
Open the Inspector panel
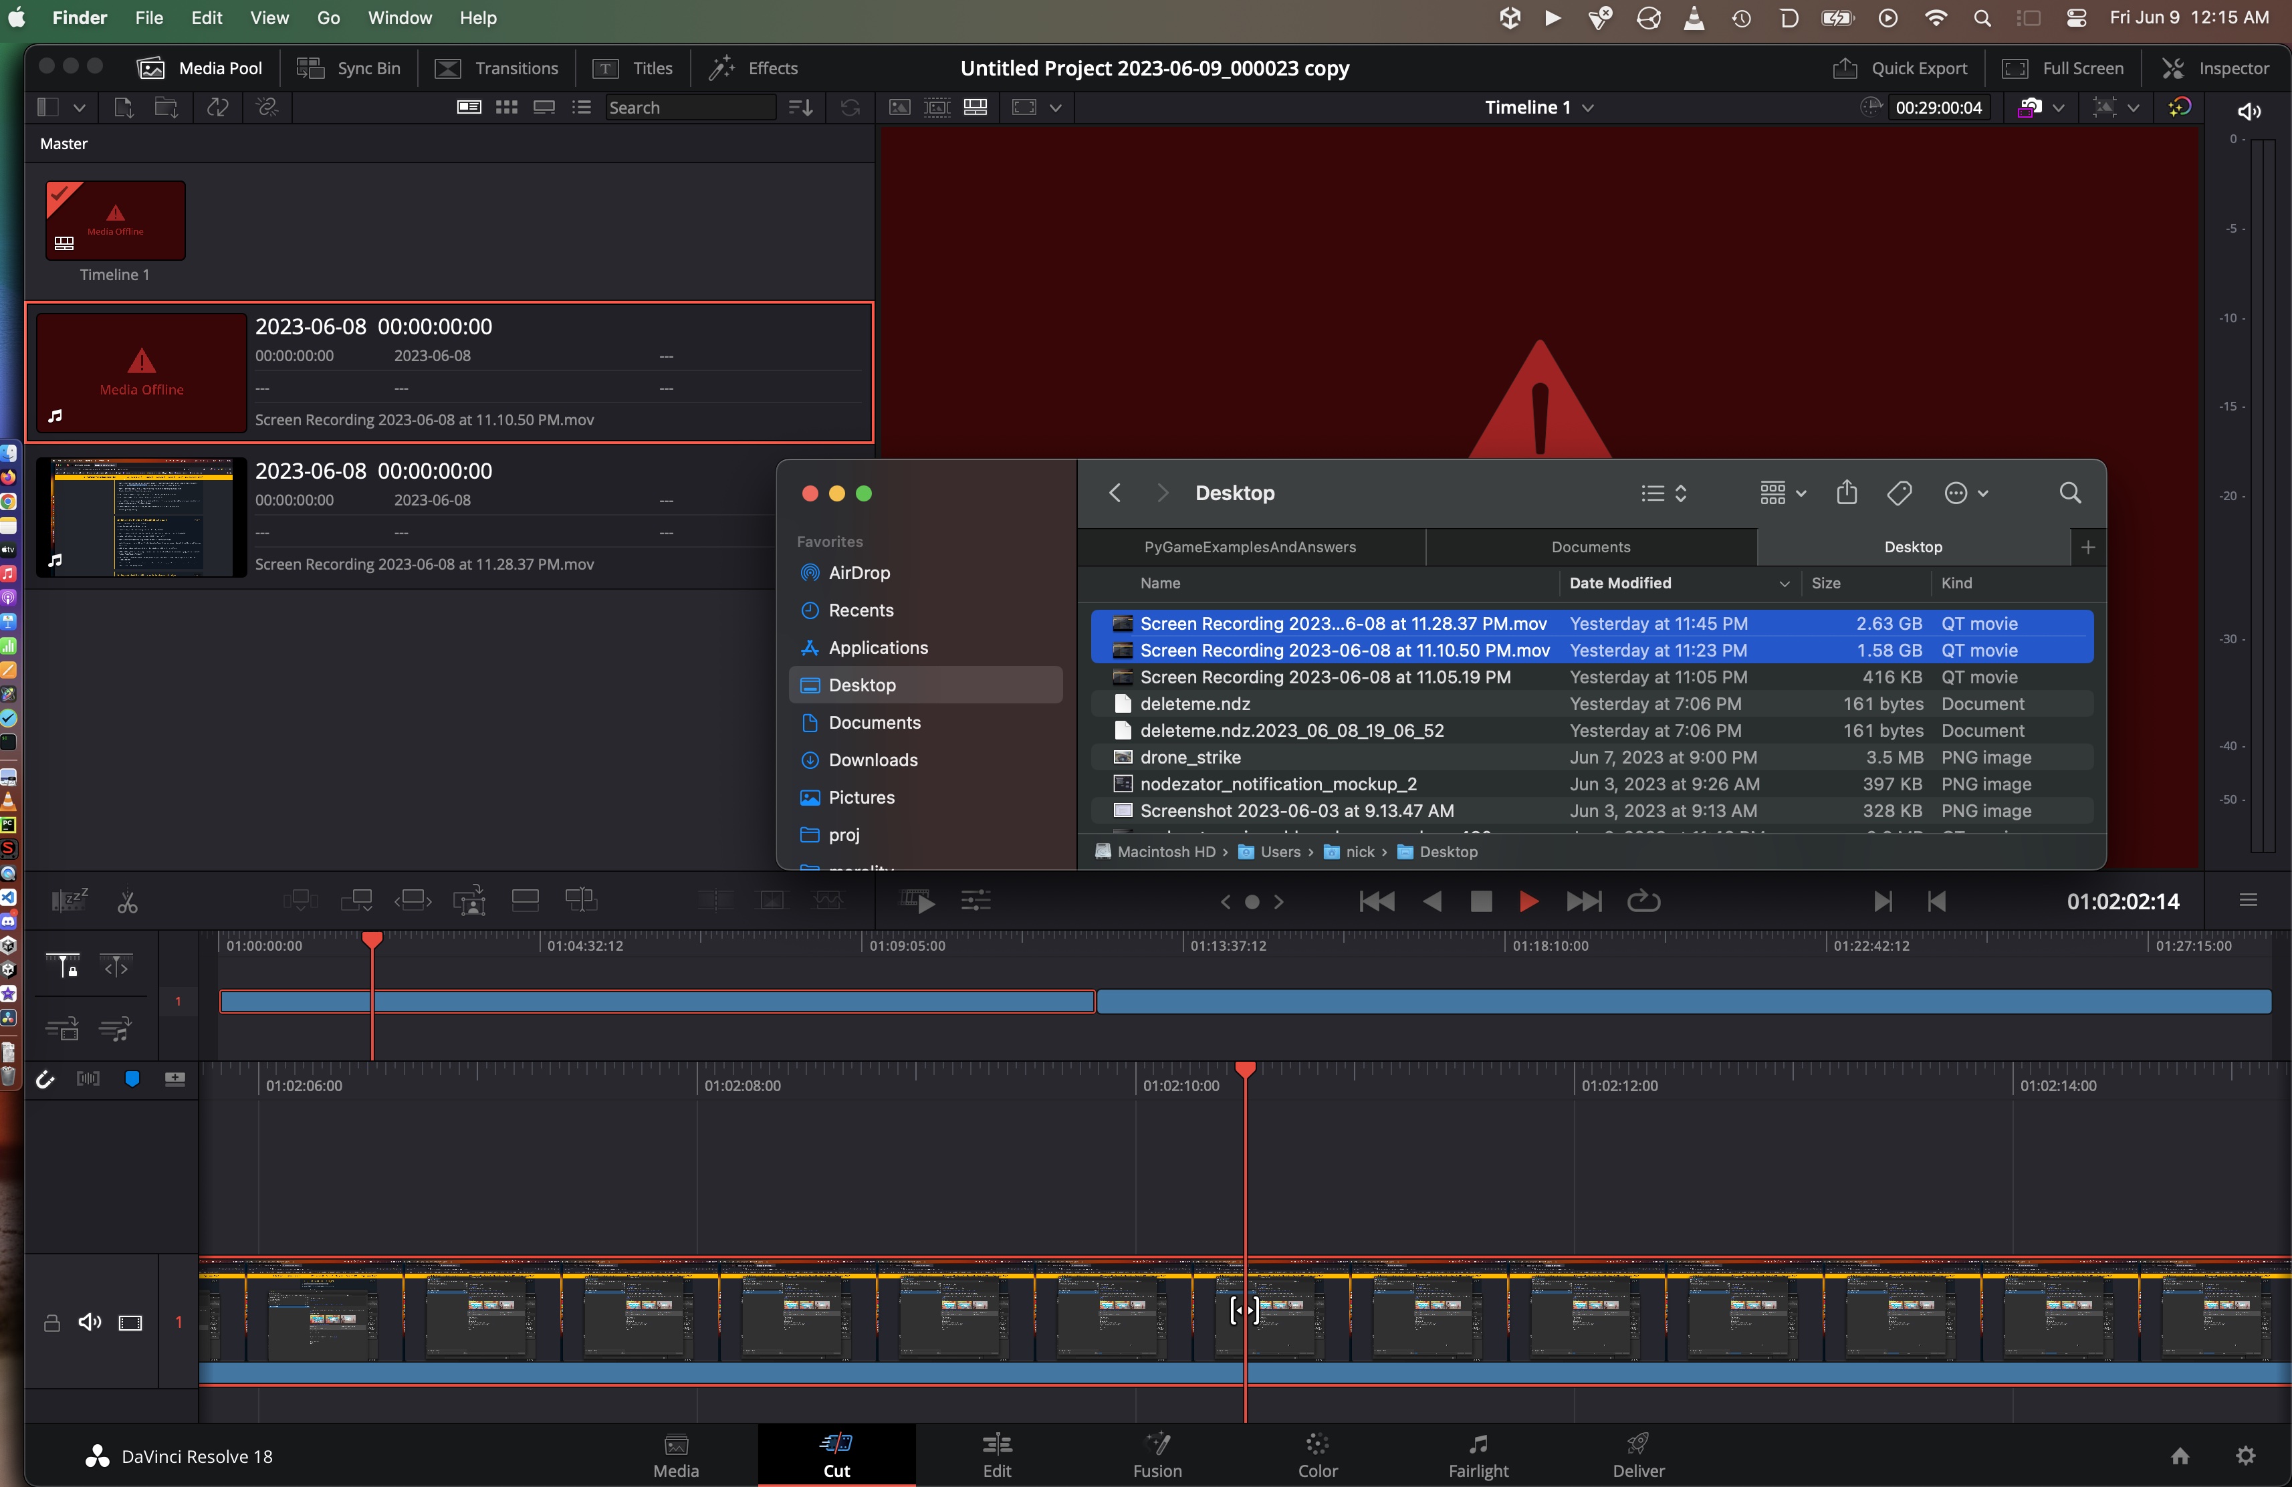(2215, 68)
